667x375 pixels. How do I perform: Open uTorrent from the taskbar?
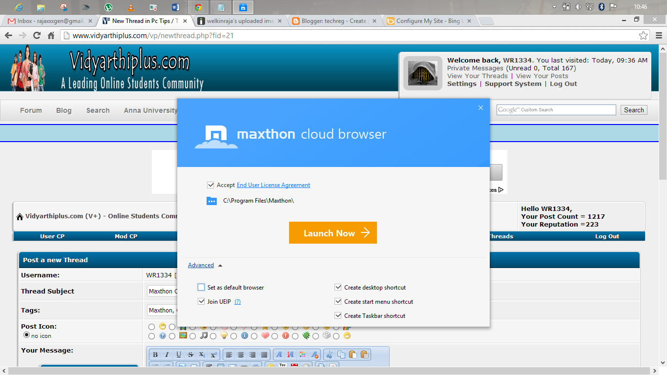pos(108,7)
